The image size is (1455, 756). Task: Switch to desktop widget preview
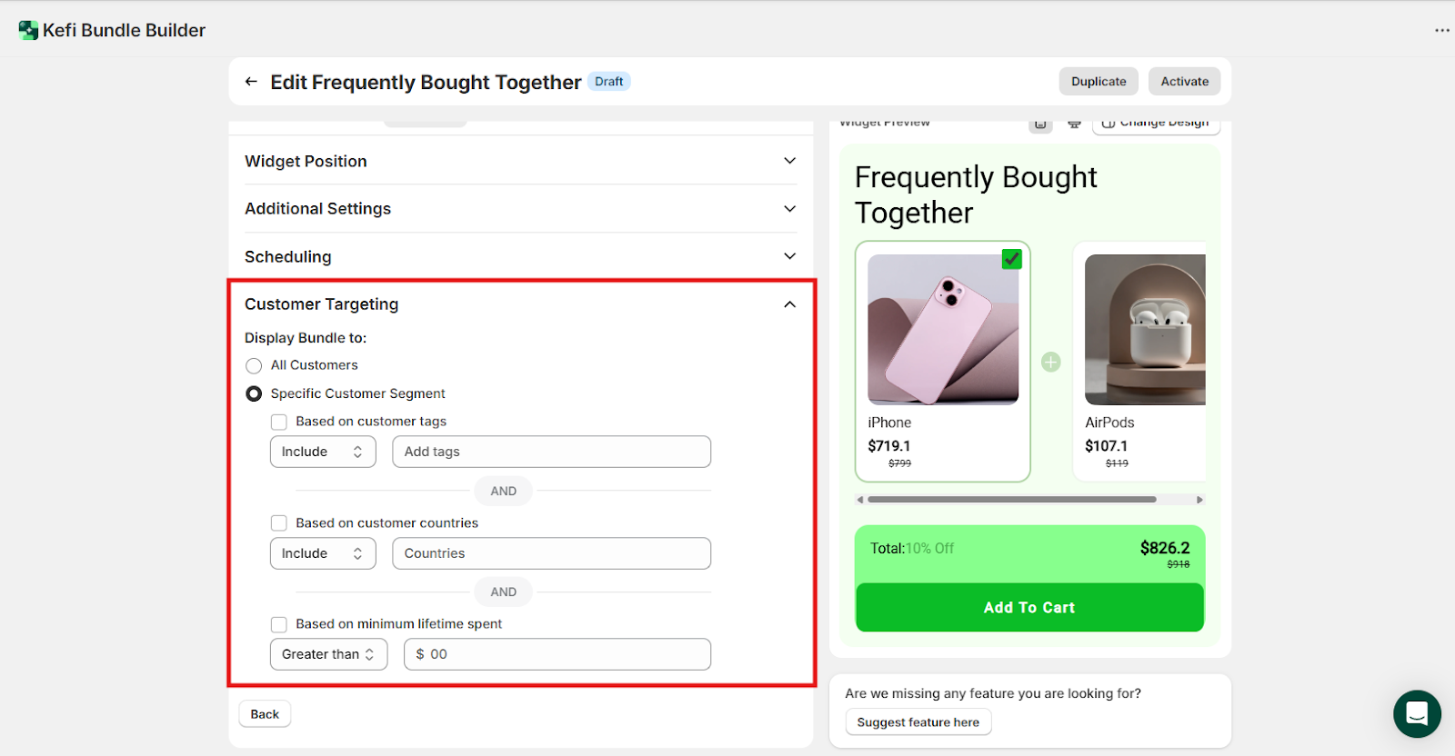[x=1074, y=124]
